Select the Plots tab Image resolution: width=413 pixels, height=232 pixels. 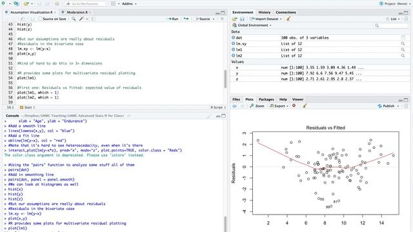249,99
